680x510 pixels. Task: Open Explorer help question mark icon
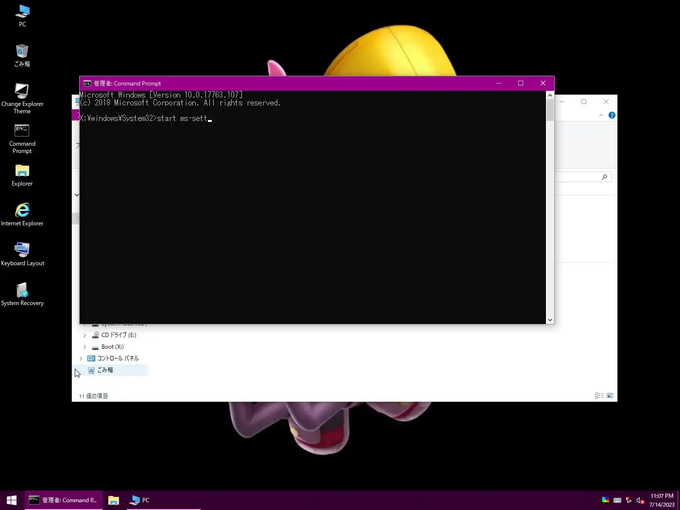click(612, 115)
